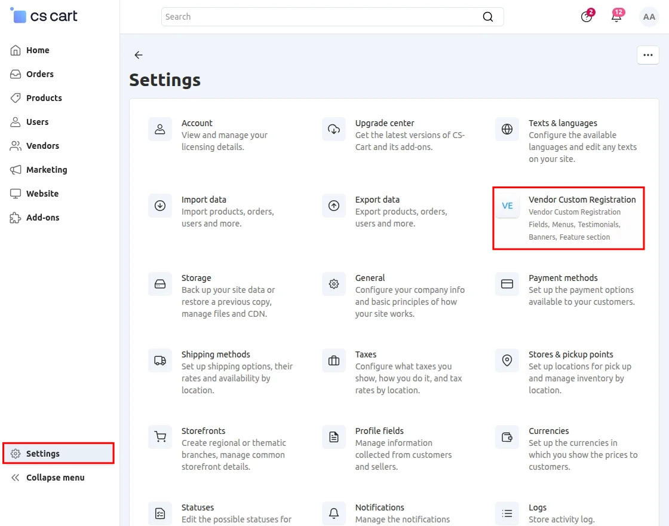The height and width of the screenshot is (526, 669).
Task: Open Orders in the sidebar
Action: coord(39,74)
